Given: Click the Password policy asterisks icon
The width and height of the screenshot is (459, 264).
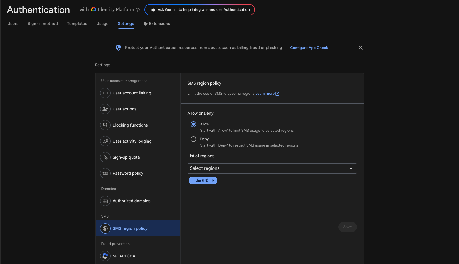Looking at the screenshot, I should [105, 173].
